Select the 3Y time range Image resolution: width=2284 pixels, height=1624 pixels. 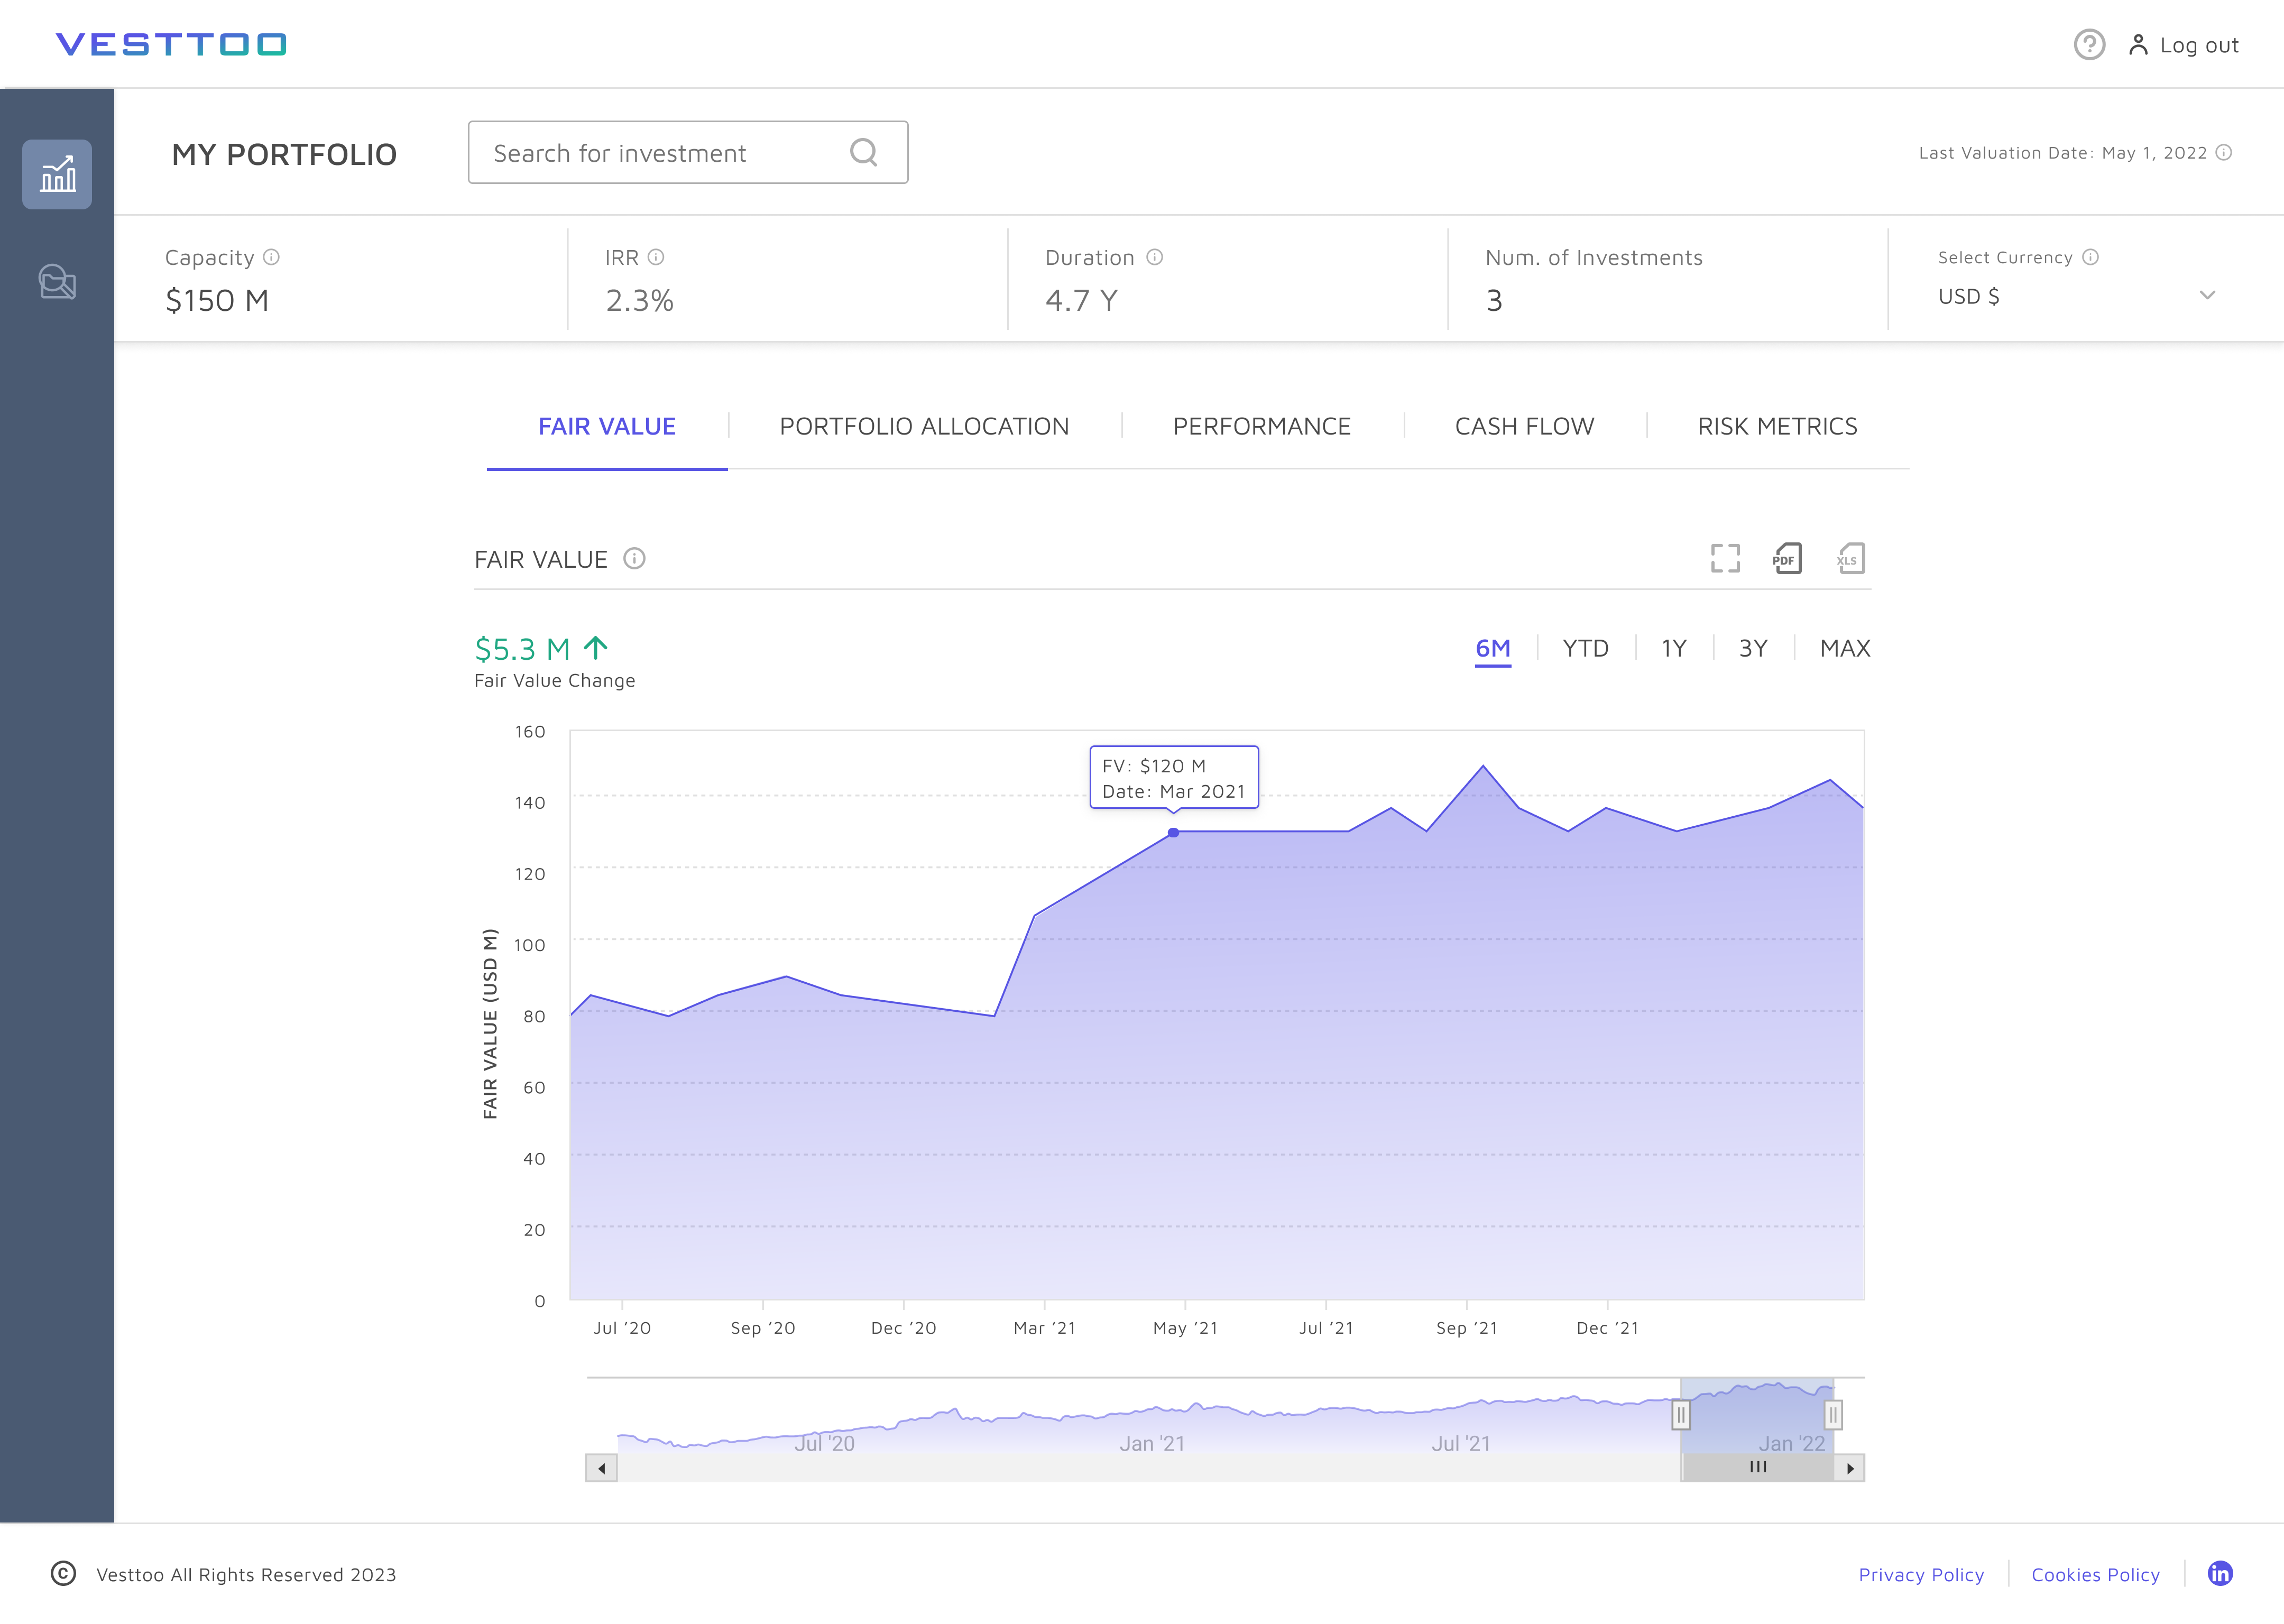coord(1753,648)
